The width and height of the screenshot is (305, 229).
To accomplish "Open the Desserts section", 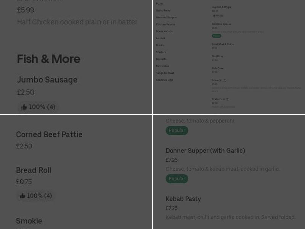I will pyautogui.click(x=161, y=59).
